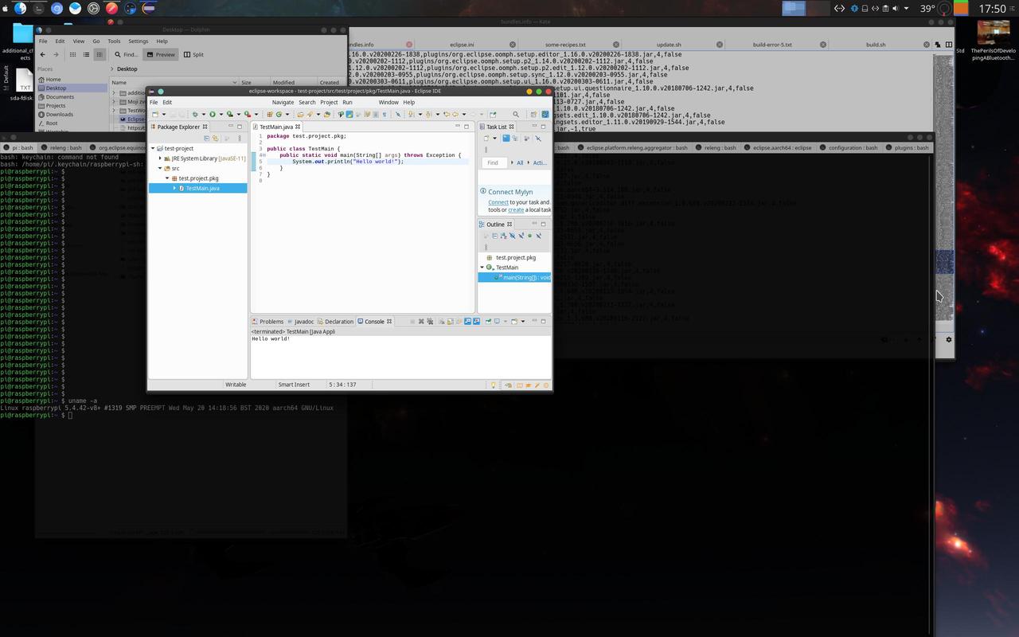The width and height of the screenshot is (1019, 637).
Task: Open the Eclipse Navigate menu
Action: click(283, 102)
